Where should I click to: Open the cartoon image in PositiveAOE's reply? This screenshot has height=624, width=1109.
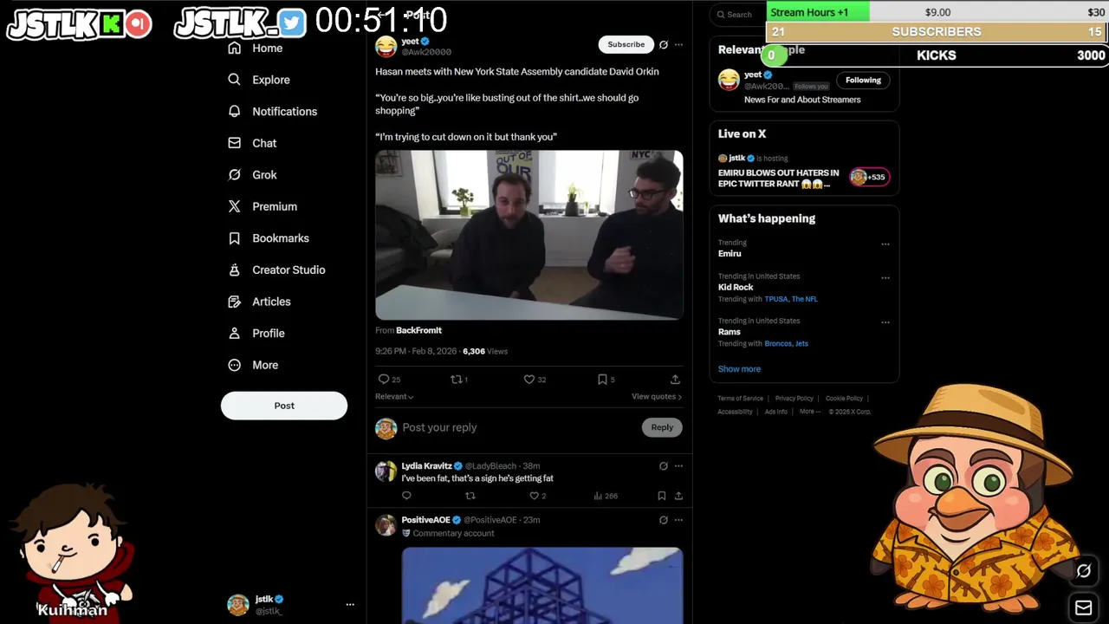pyautogui.click(x=542, y=585)
